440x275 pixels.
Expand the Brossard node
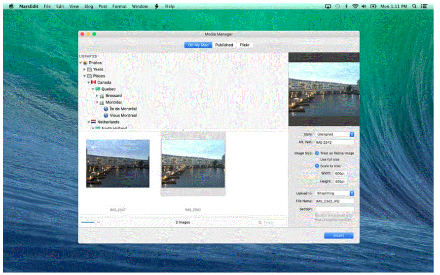point(97,96)
